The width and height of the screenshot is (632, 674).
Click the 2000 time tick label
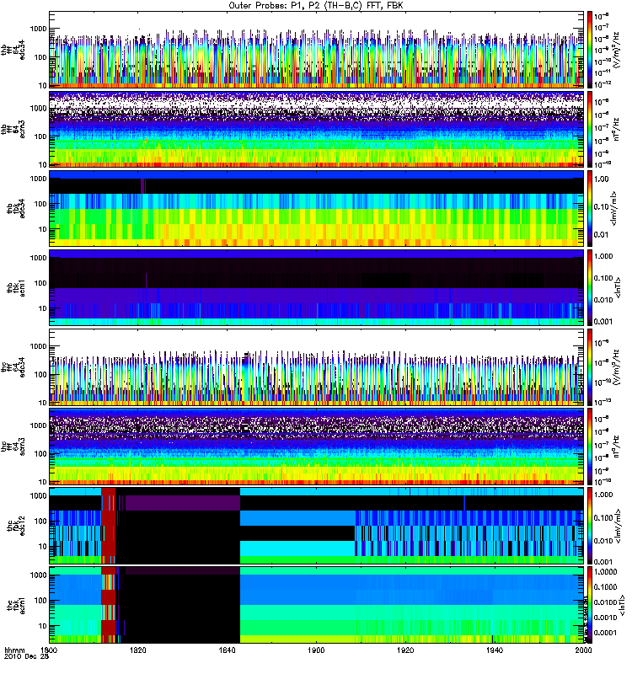click(583, 650)
